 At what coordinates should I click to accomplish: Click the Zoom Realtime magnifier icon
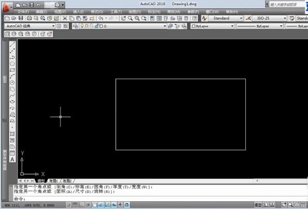click(130, 19)
